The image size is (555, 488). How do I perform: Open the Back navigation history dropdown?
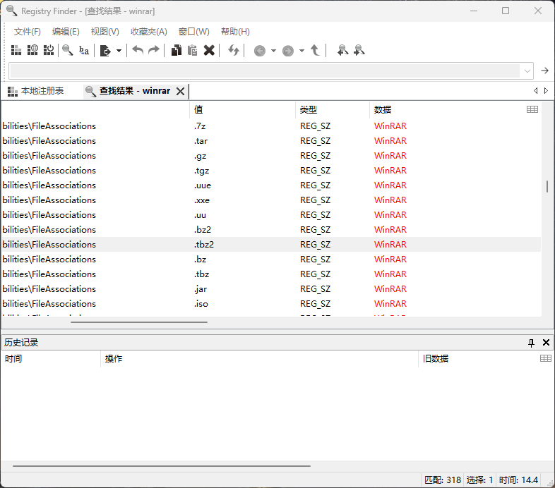[273, 51]
